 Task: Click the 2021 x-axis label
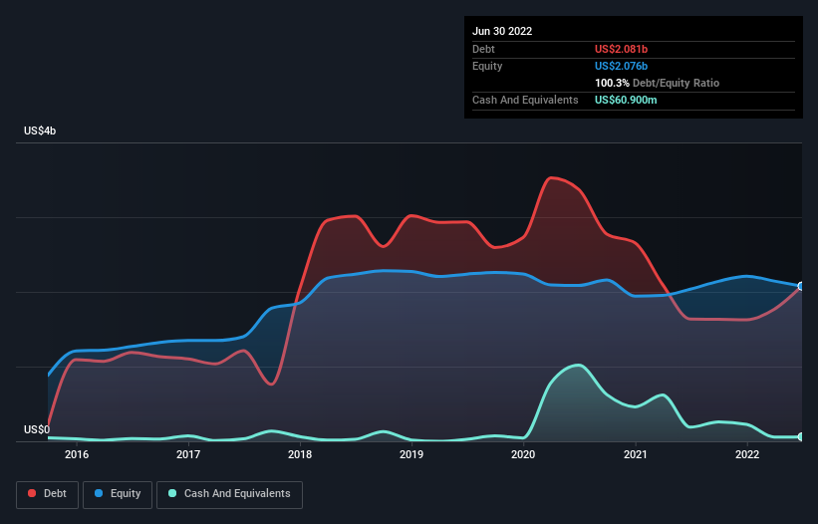[636, 454]
